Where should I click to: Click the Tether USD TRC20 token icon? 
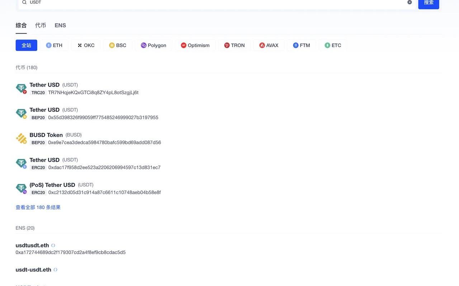[21, 88]
